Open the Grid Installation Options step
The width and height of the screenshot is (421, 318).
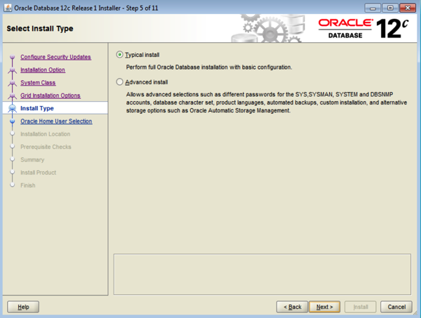[x=51, y=95]
